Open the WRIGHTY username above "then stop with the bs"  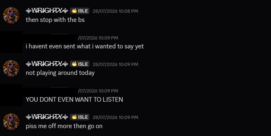[47, 11]
